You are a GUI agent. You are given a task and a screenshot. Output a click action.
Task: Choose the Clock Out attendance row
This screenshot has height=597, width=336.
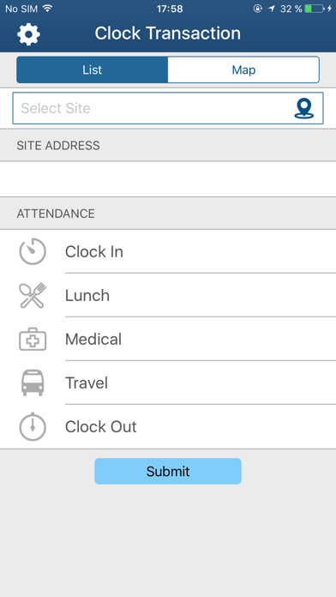[168, 427]
